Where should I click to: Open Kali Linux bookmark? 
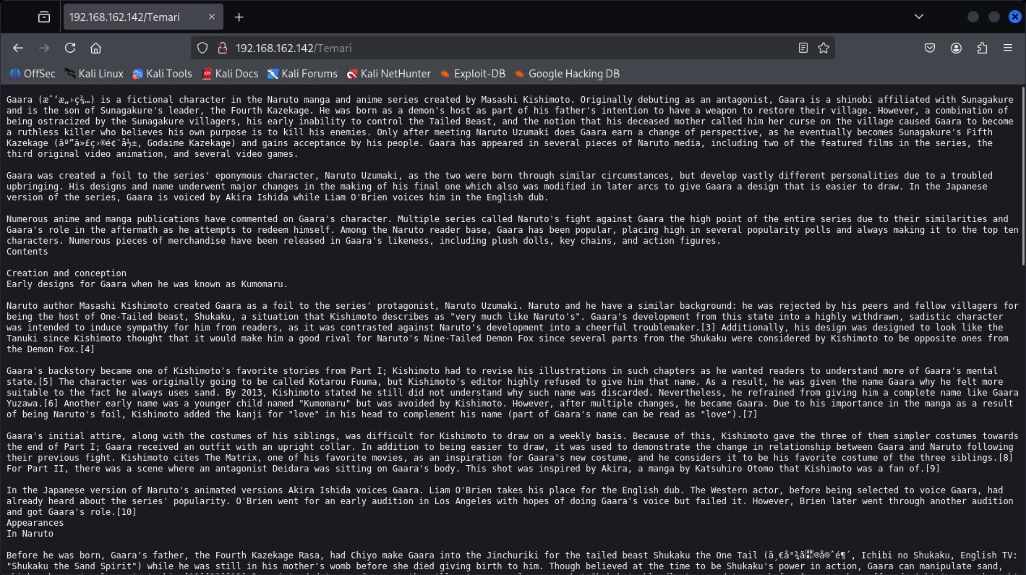click(94, 73)
